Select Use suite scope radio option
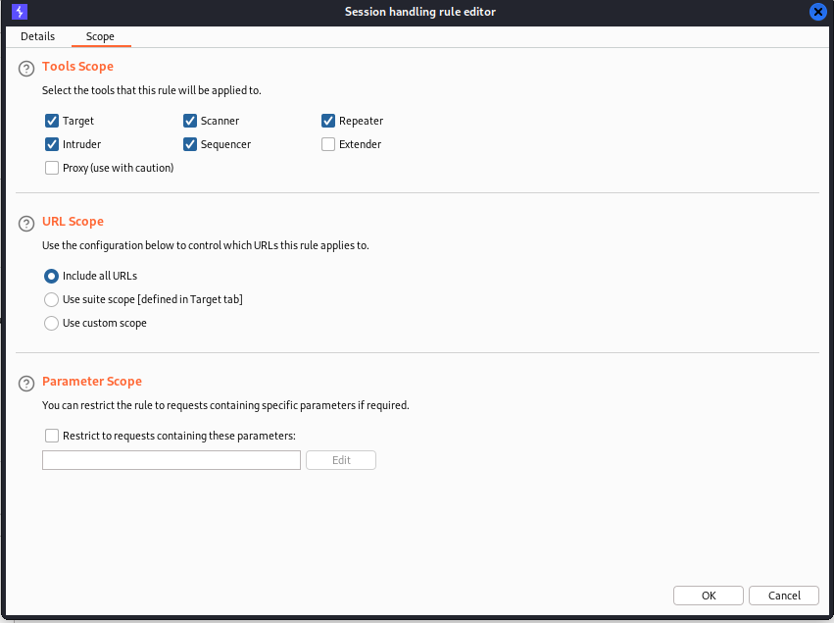834x623 pixels. pos(51,299)
